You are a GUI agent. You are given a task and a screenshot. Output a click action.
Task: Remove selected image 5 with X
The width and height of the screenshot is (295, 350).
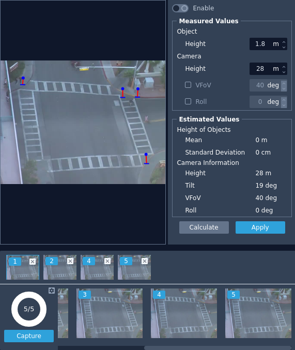point(145,261)
